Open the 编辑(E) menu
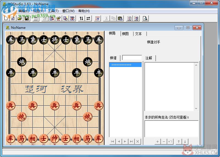This screenshot has width=220, height=157. point(24,11)
